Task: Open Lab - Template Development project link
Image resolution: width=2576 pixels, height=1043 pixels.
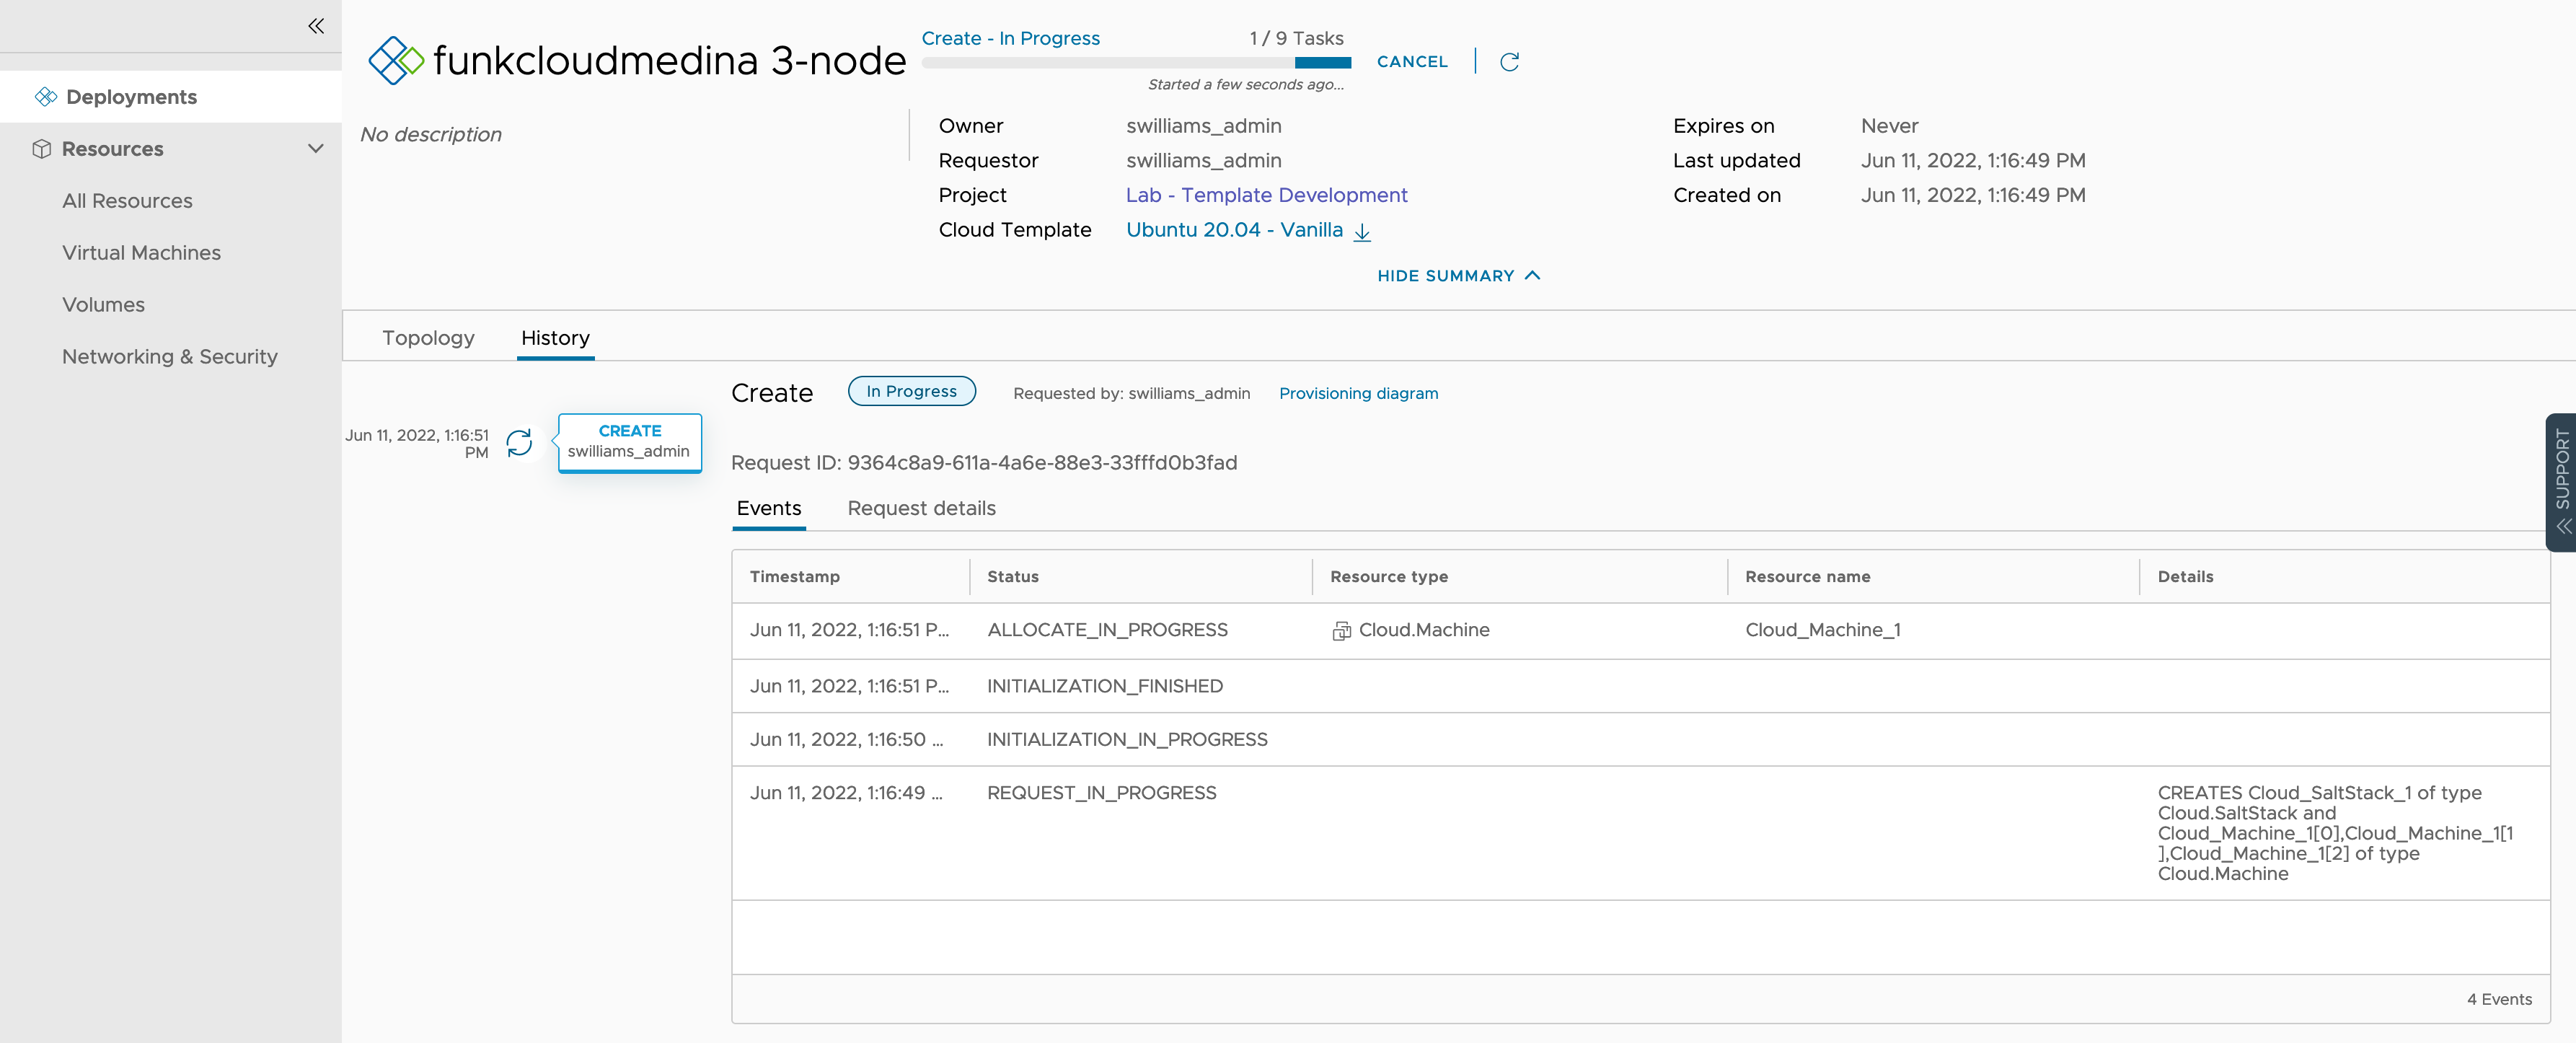Action: 1266,195
